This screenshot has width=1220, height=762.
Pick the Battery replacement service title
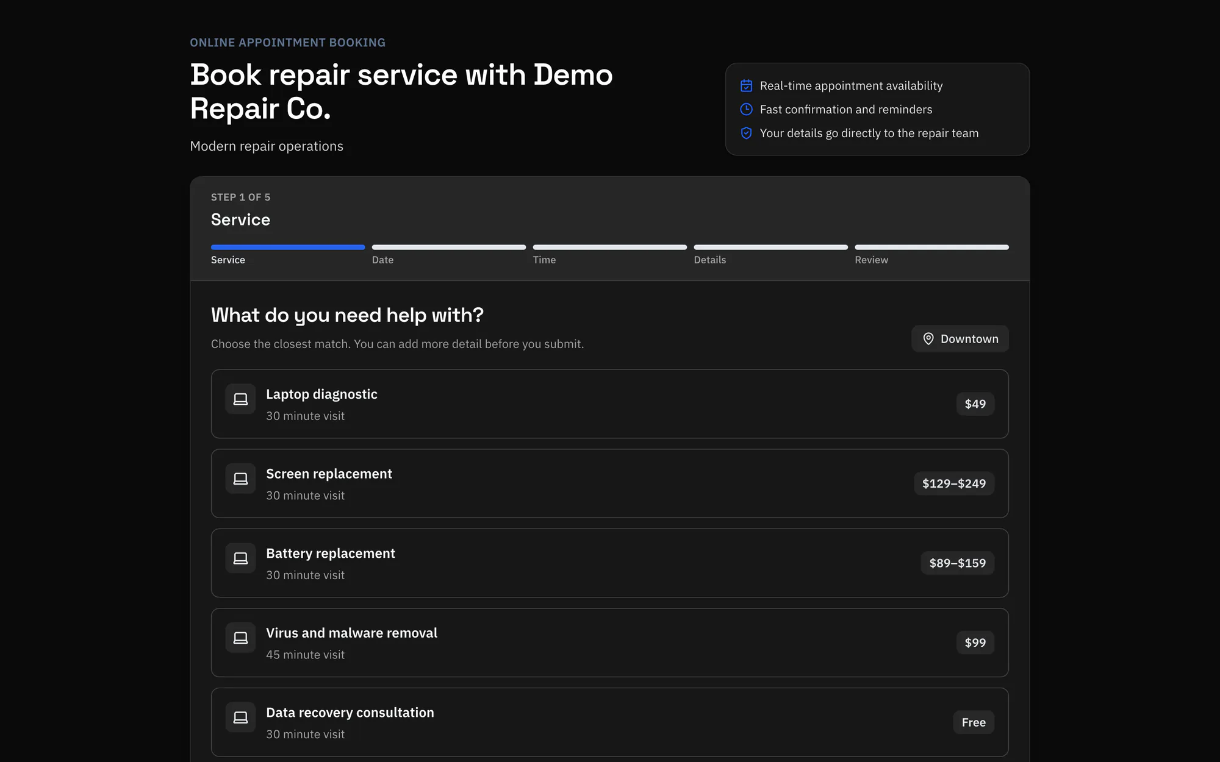click(x=330, y=554)
